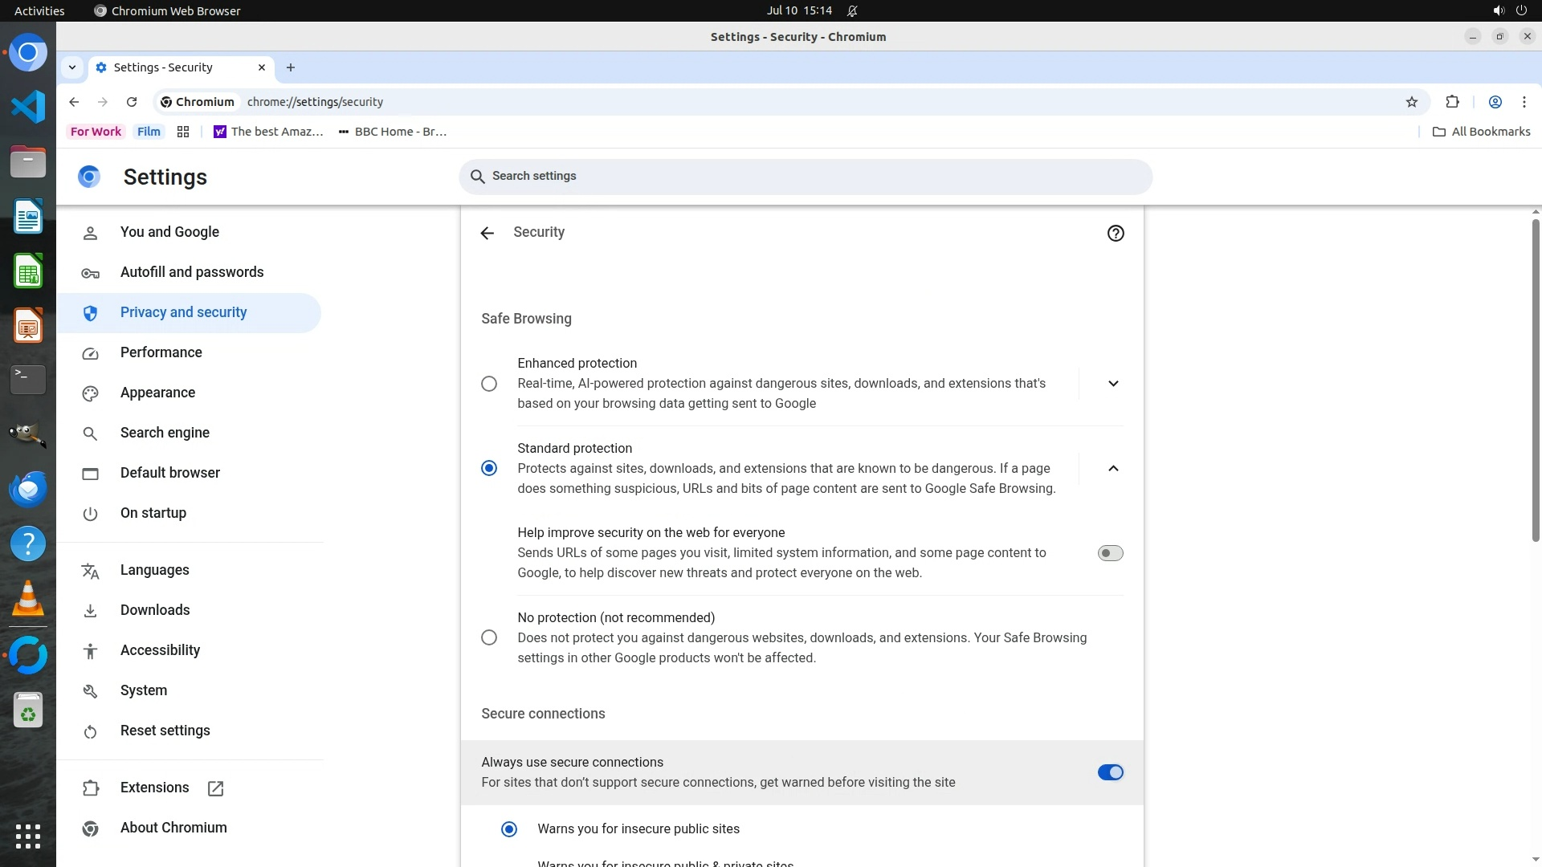Open the tab search dropdown arrow
Image resolution: width=1542 pixels, height=867 pixels.
tap(72, 67)
